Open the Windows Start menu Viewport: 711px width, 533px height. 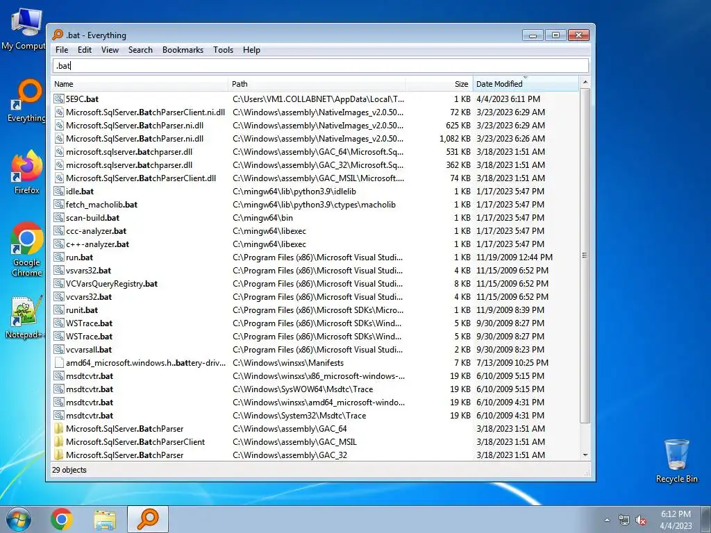[18, 519]
